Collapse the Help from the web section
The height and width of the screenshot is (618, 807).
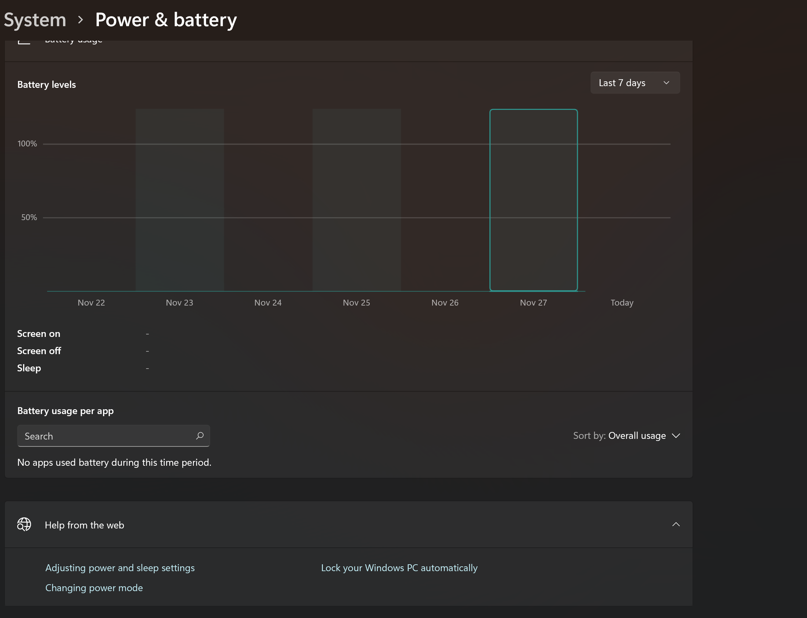676,524
